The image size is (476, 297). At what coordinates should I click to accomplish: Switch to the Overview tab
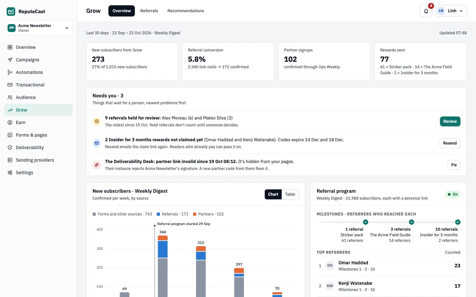(x=122, y=11)
